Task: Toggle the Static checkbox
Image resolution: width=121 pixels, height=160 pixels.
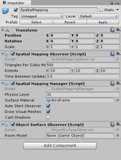Action: pos(101,10)
